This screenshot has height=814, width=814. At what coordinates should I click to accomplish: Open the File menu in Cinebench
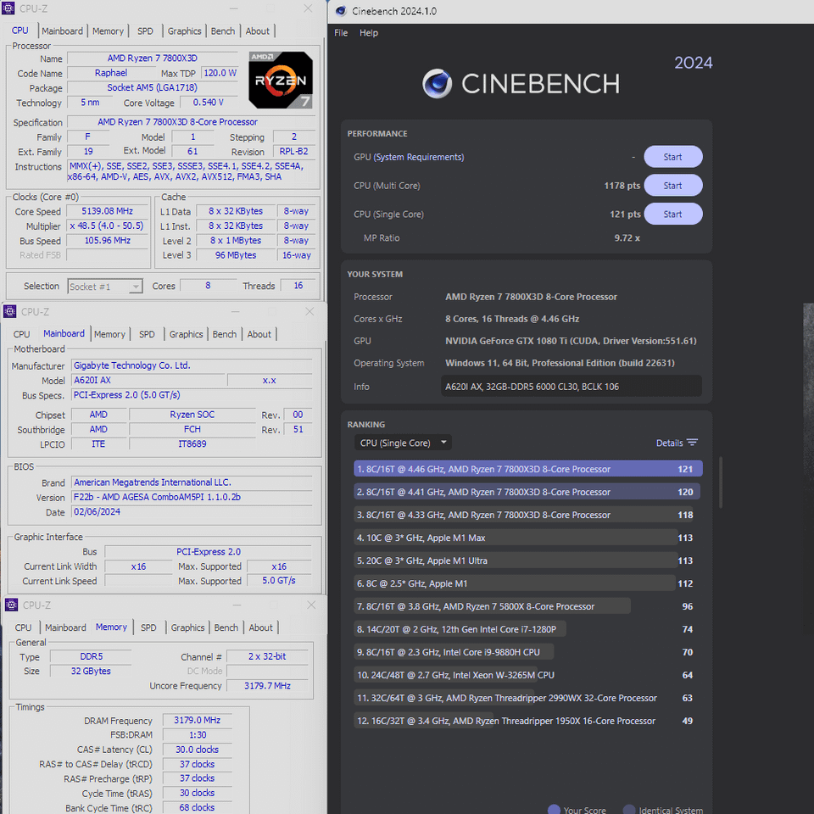[341, 33]
